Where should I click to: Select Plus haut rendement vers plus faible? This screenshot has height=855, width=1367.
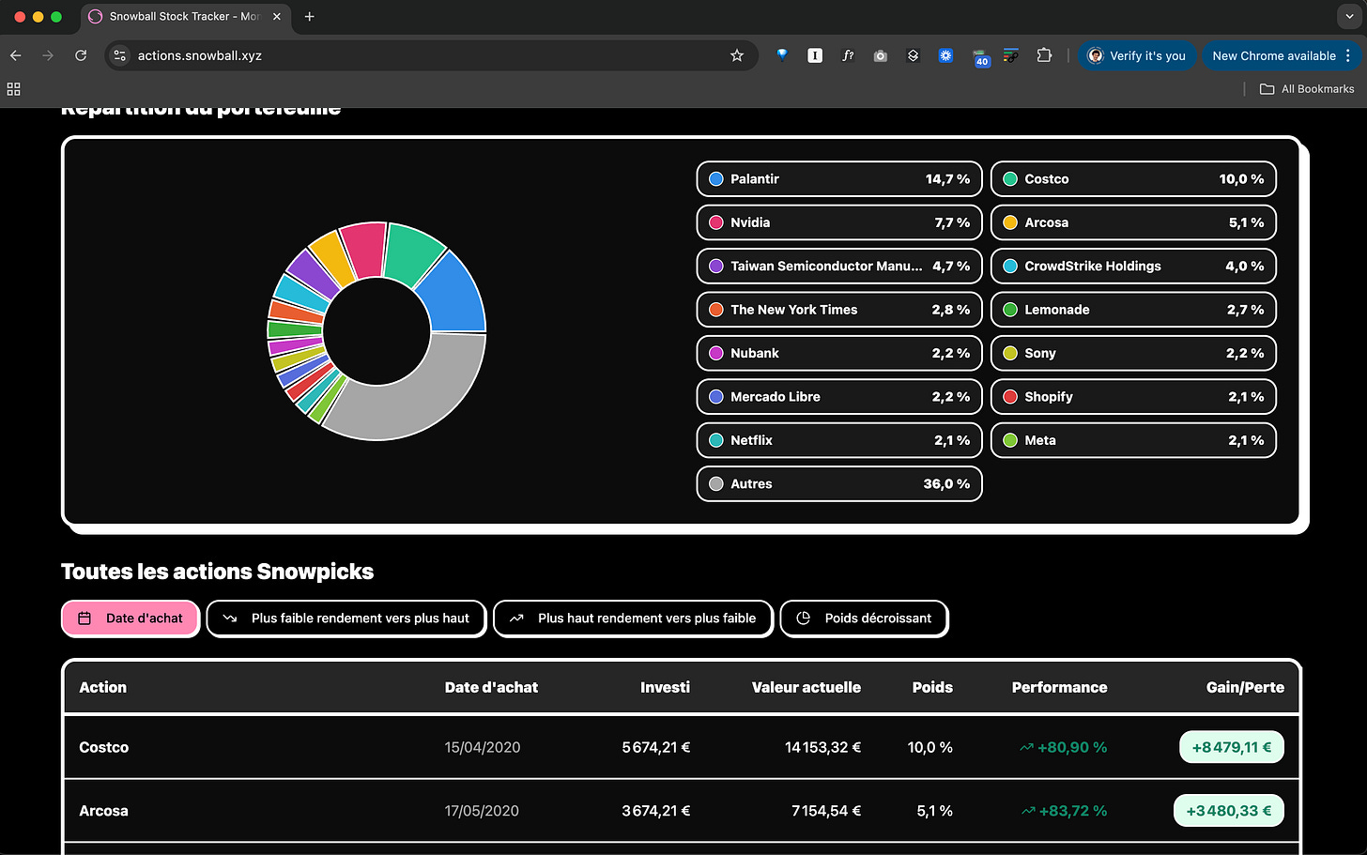click(634, 618)
